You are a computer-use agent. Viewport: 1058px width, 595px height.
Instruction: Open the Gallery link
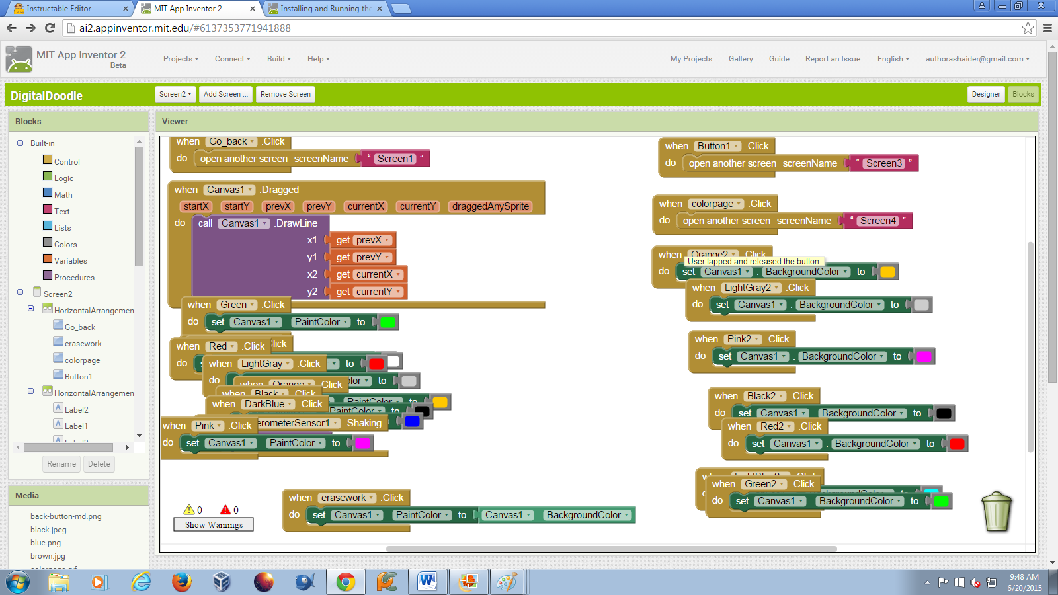click(741, 59)
